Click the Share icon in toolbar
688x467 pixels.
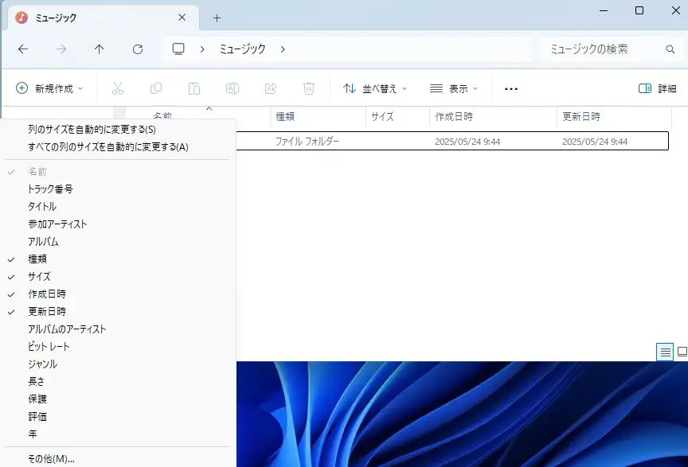271,88
